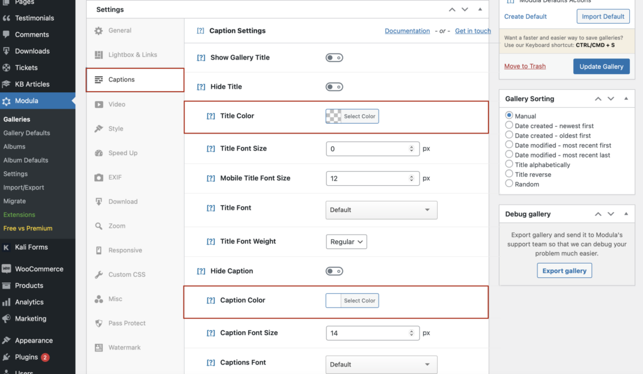Click the Custom CSS wrench icon
This screenshot has width=643, height=374.
99,274
